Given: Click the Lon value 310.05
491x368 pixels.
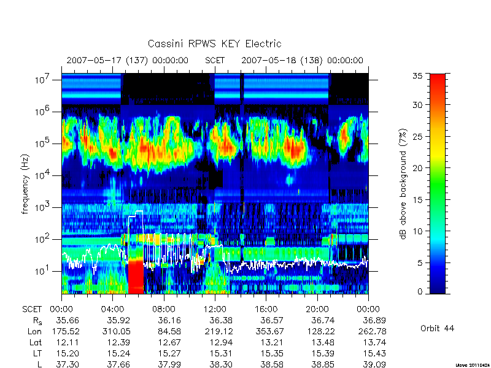Looking at the screenshot, I should 115,331.
